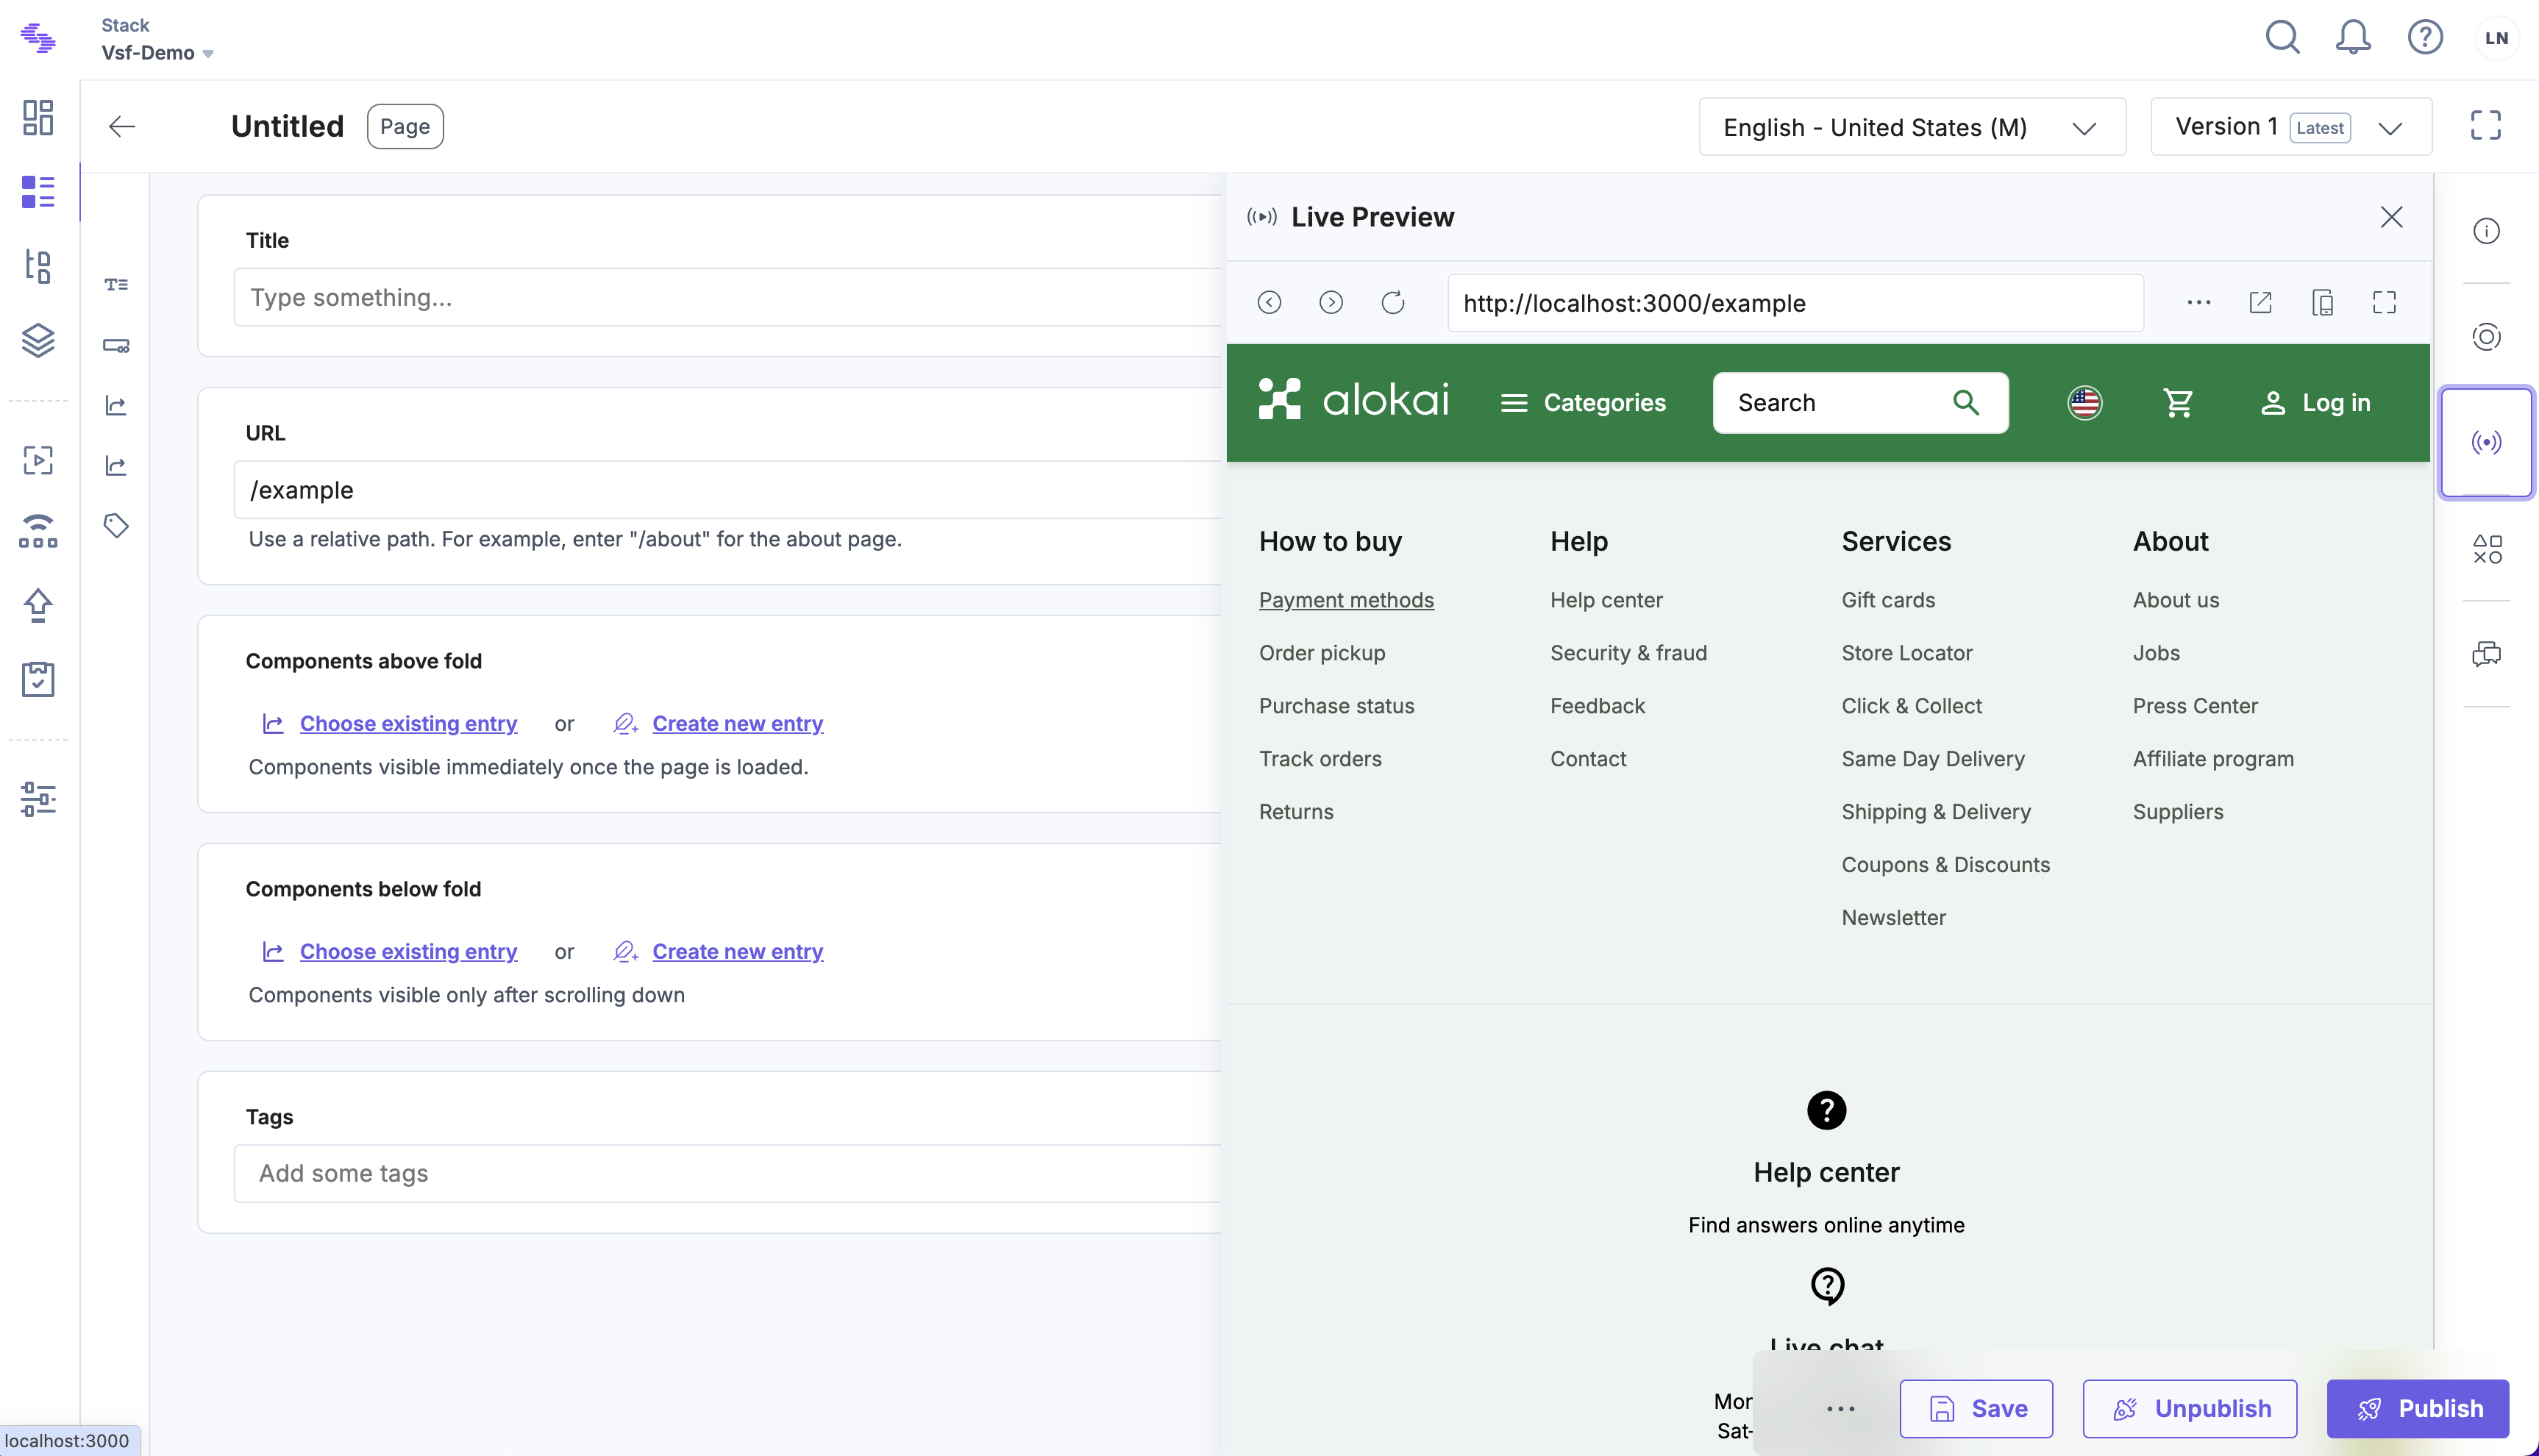Open About us link in preview
2539x1456 pixels.
coord(2175,599)
